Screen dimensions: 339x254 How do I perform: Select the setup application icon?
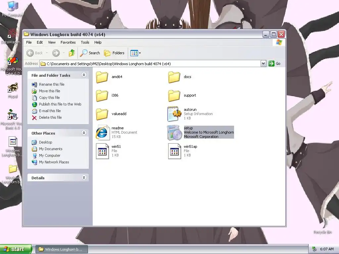174,133
